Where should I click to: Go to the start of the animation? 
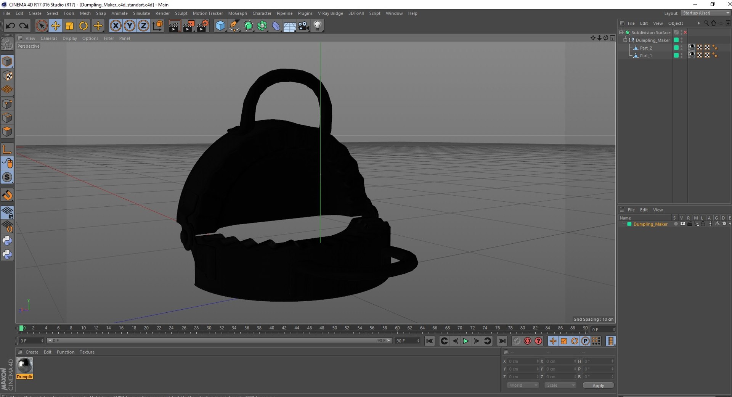[x=430, y=341]
